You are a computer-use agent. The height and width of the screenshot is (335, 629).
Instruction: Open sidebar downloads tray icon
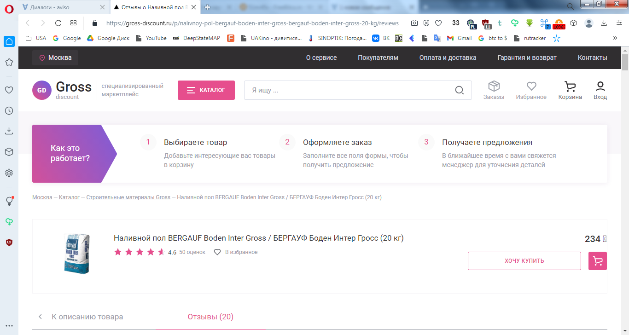(9, 131)
